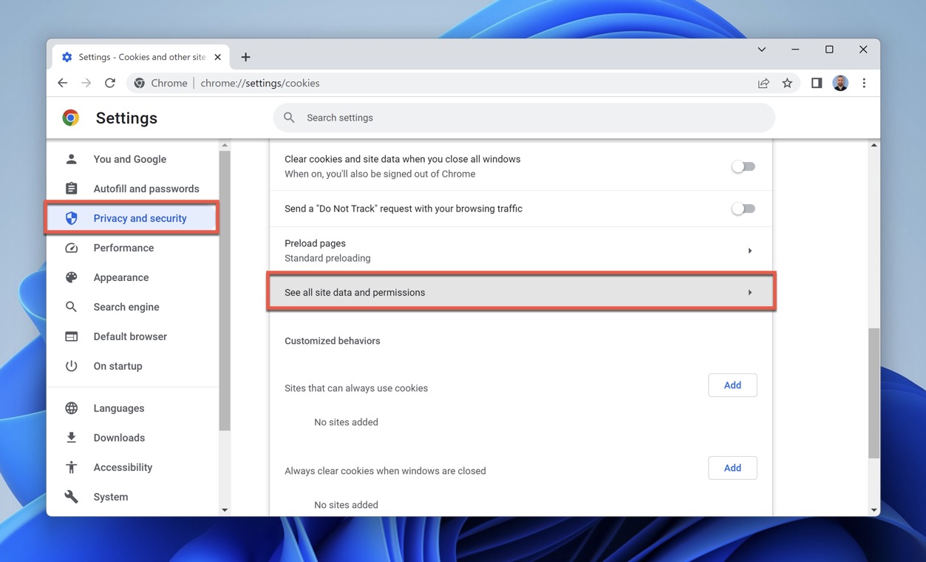The width and height of the screenshot is (926, 562).
Task: Open Chrome three-dot menu
Action: tap(864, 84)
